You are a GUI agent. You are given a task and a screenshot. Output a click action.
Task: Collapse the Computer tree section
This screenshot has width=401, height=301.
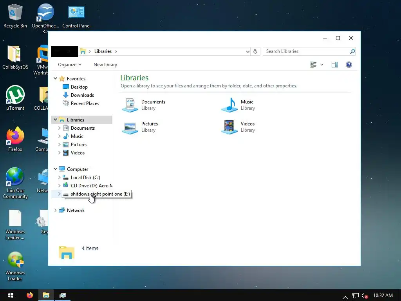pyautogui.click(x=55, y=169)
